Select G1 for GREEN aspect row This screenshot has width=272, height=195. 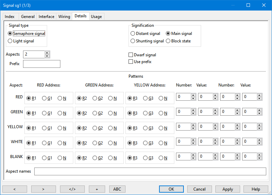(44, 113)
